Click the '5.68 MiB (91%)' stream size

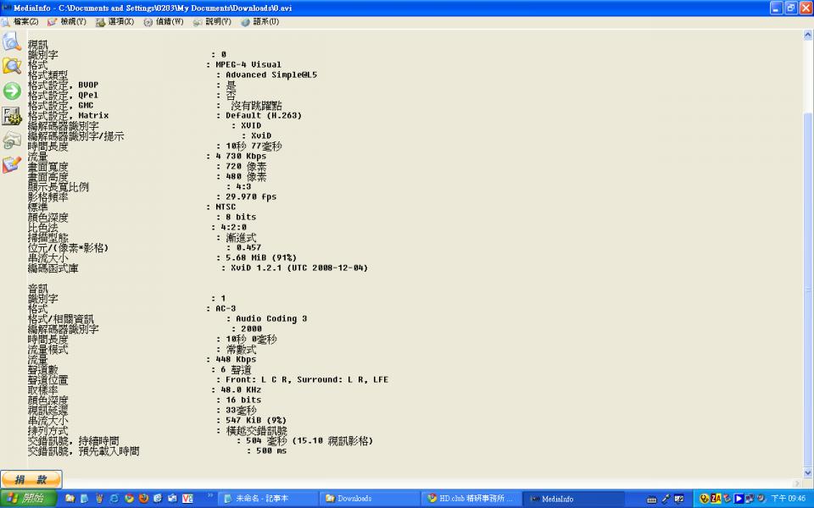coord(260,257)
